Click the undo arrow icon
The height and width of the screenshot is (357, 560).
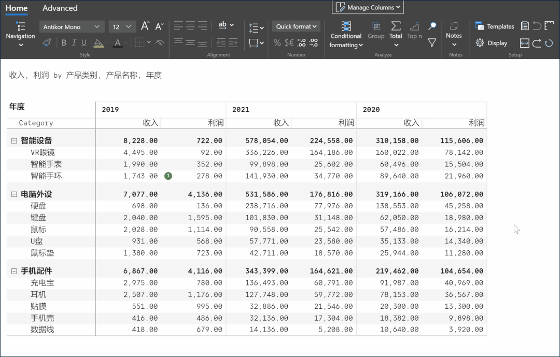coord(537,26)
